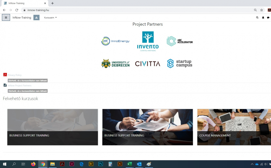Image resolution: width=271 pixels, height=168 pixels.
Task: Open network tray icon
Action: [x=262, y=164]
